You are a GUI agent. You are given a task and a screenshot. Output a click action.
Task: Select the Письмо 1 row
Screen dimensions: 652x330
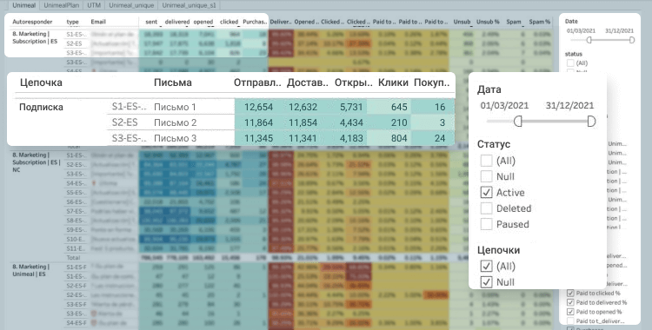pos(175,107)
